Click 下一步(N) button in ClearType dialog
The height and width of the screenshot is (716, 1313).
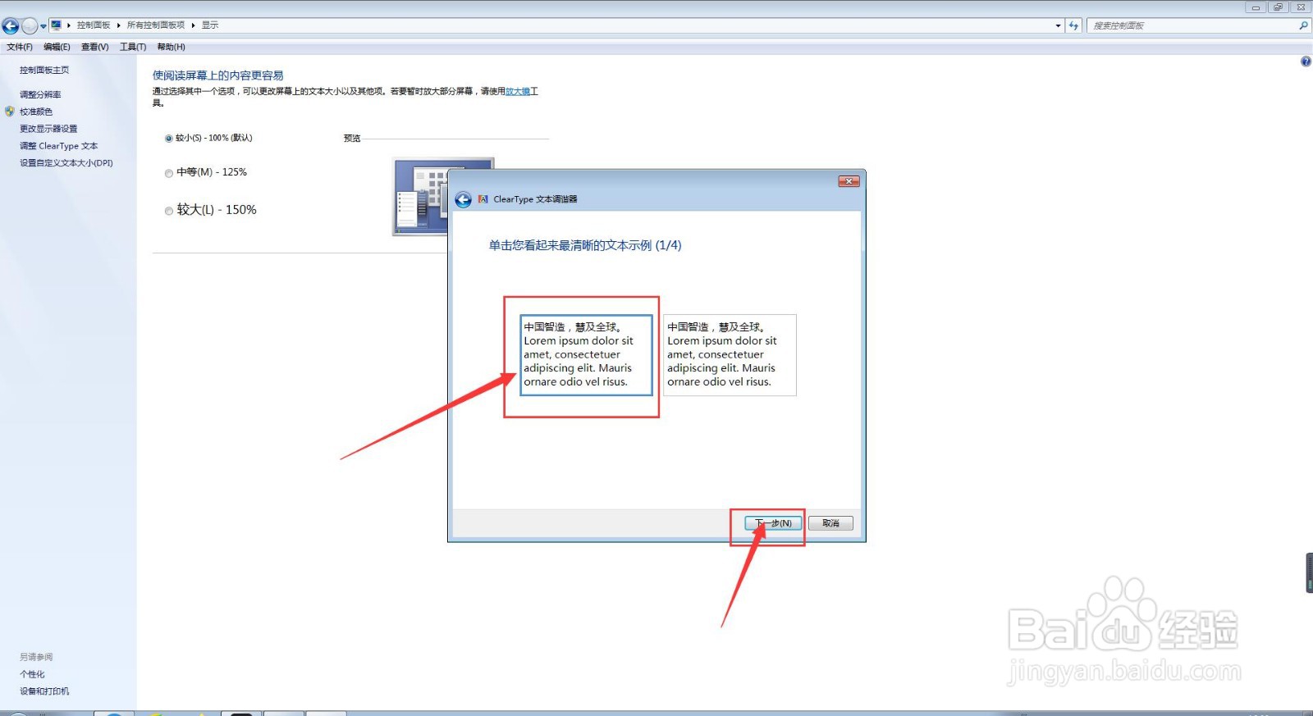pyautogui.click(x=773, y=523)
